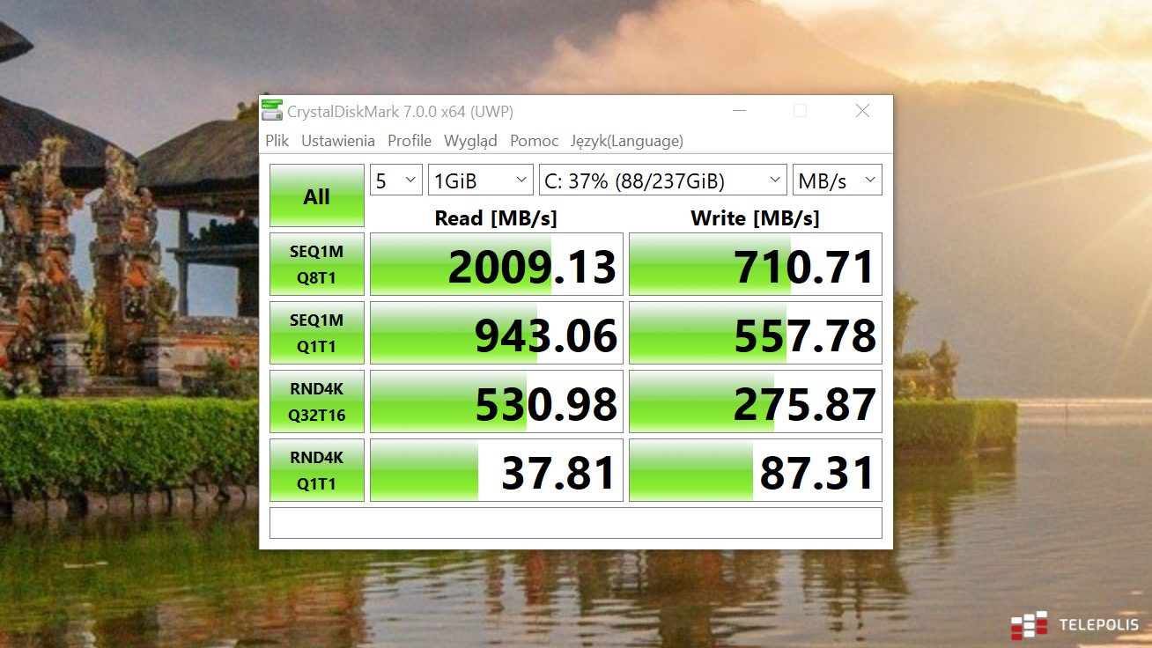Image resolution: width=1152 pixels, height=648 pixels.
Task: Open the Plik menu
Action: click(x=277, y=141)
